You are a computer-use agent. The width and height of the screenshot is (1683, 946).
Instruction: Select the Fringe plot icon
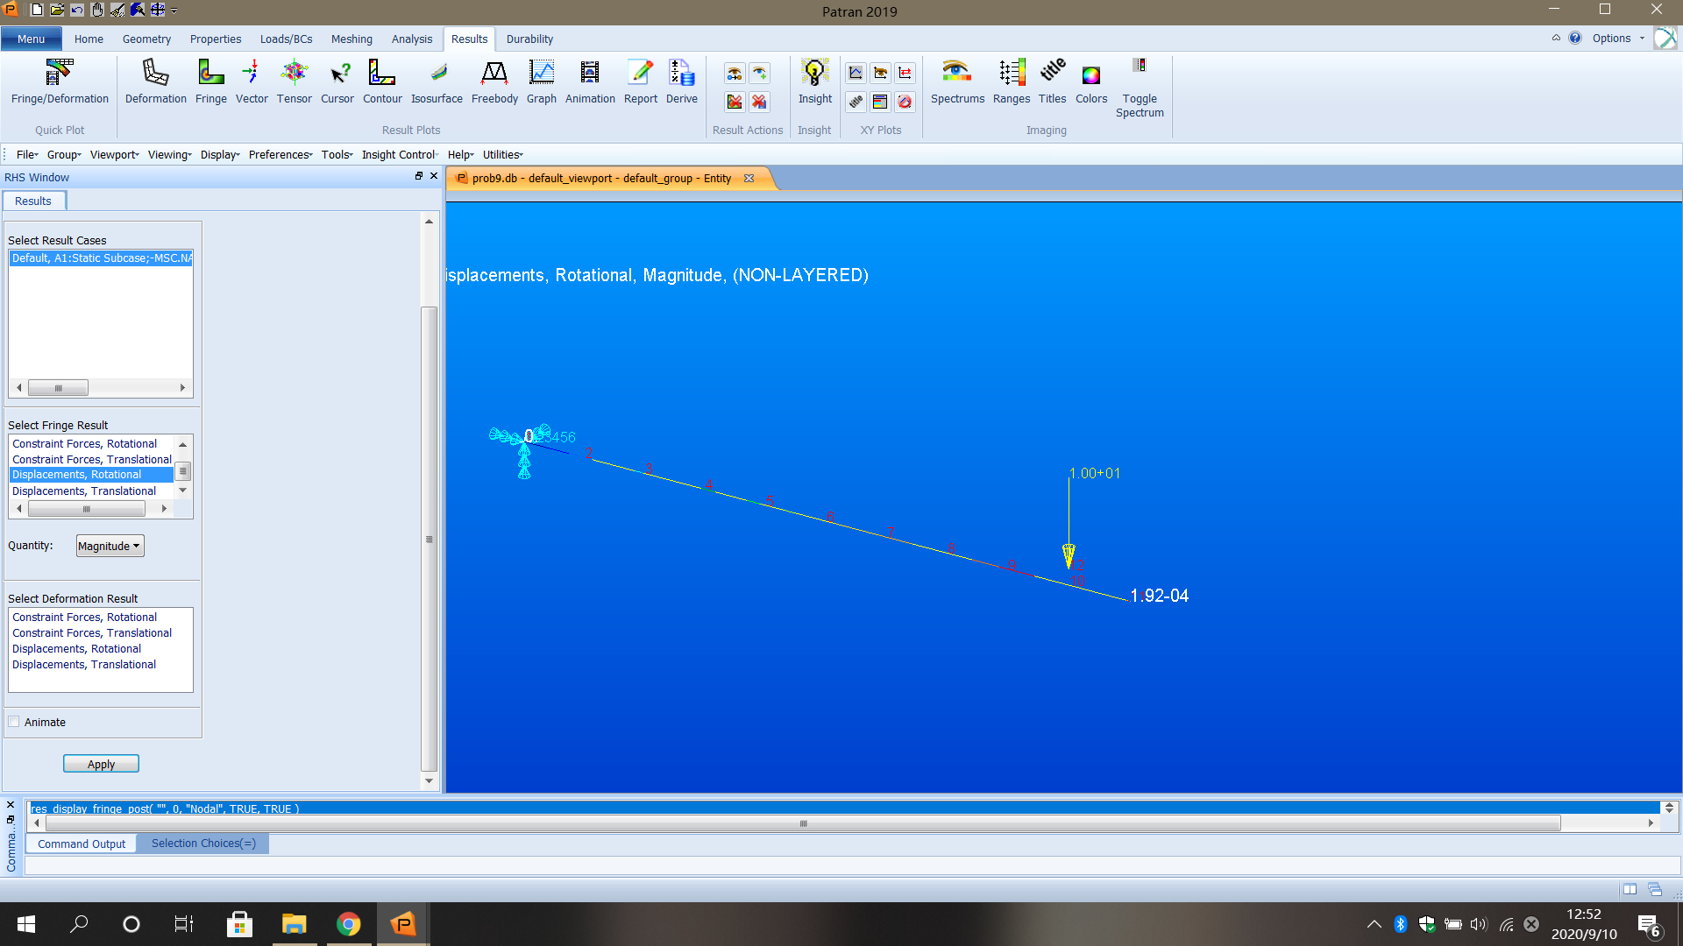coord(210,81)
